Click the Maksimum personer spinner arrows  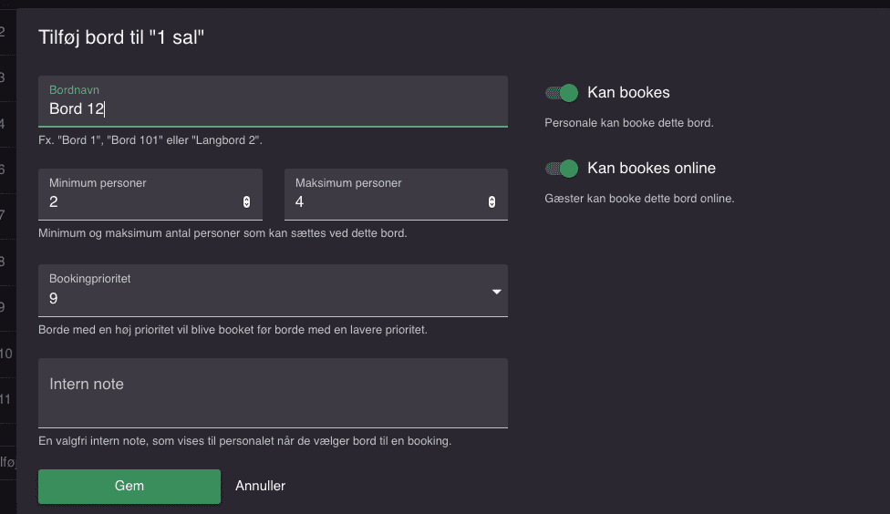click(492, 202)
